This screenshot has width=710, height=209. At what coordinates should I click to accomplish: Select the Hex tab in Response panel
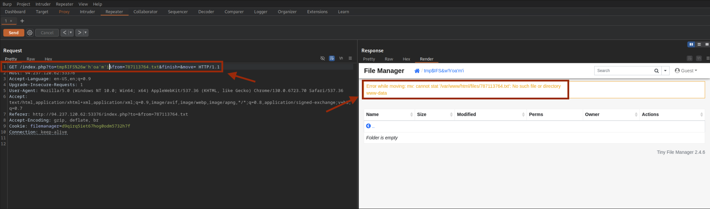(x=407, y=59)
